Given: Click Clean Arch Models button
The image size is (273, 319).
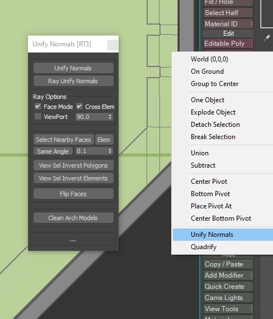Looking at the screenshot, I should [73, 218].
